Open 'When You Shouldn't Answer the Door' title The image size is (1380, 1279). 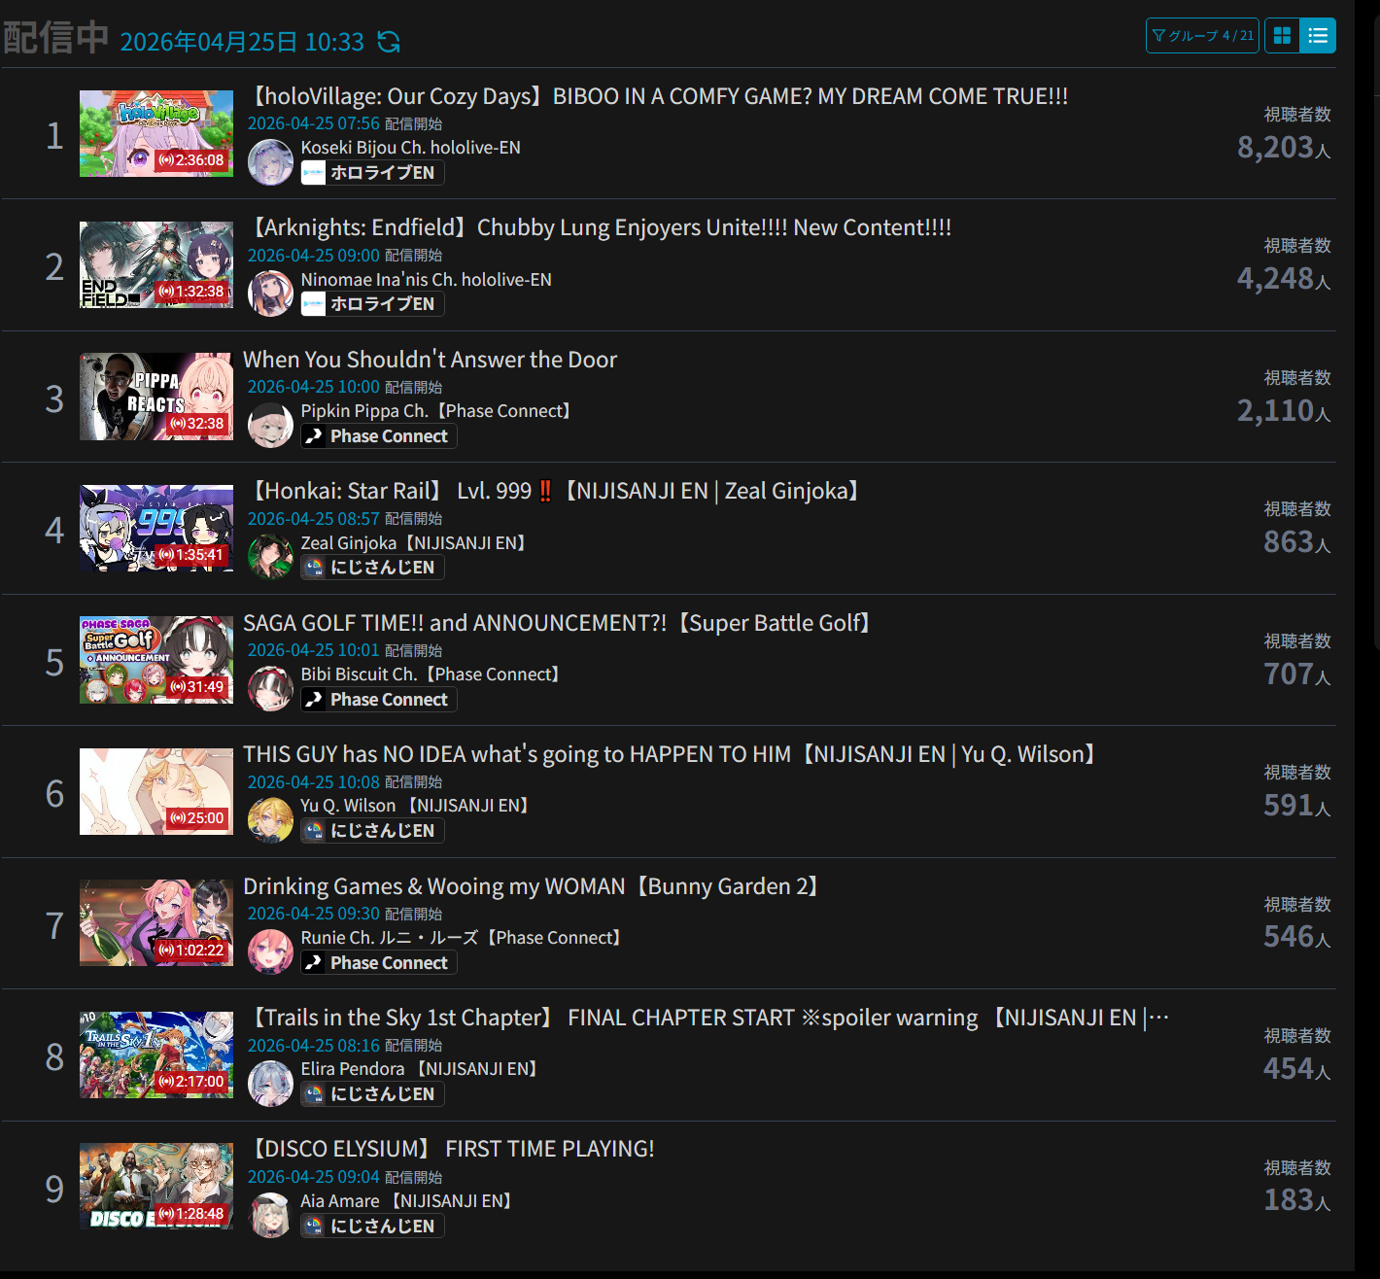coord(431,360)
